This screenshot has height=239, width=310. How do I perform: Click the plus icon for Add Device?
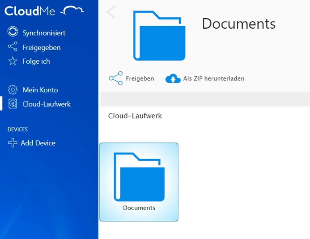tap(13, 143)
